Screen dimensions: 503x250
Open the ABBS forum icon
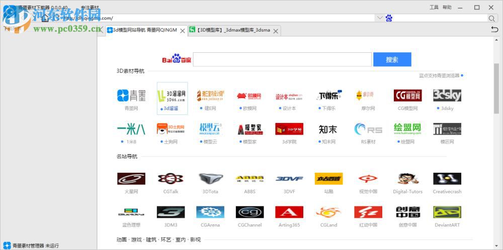(249, 179)
